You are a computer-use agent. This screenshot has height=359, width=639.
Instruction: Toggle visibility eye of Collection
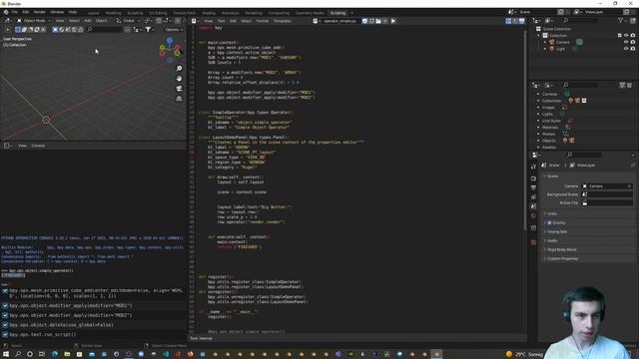pyautogui.click(x=626, y=36)
